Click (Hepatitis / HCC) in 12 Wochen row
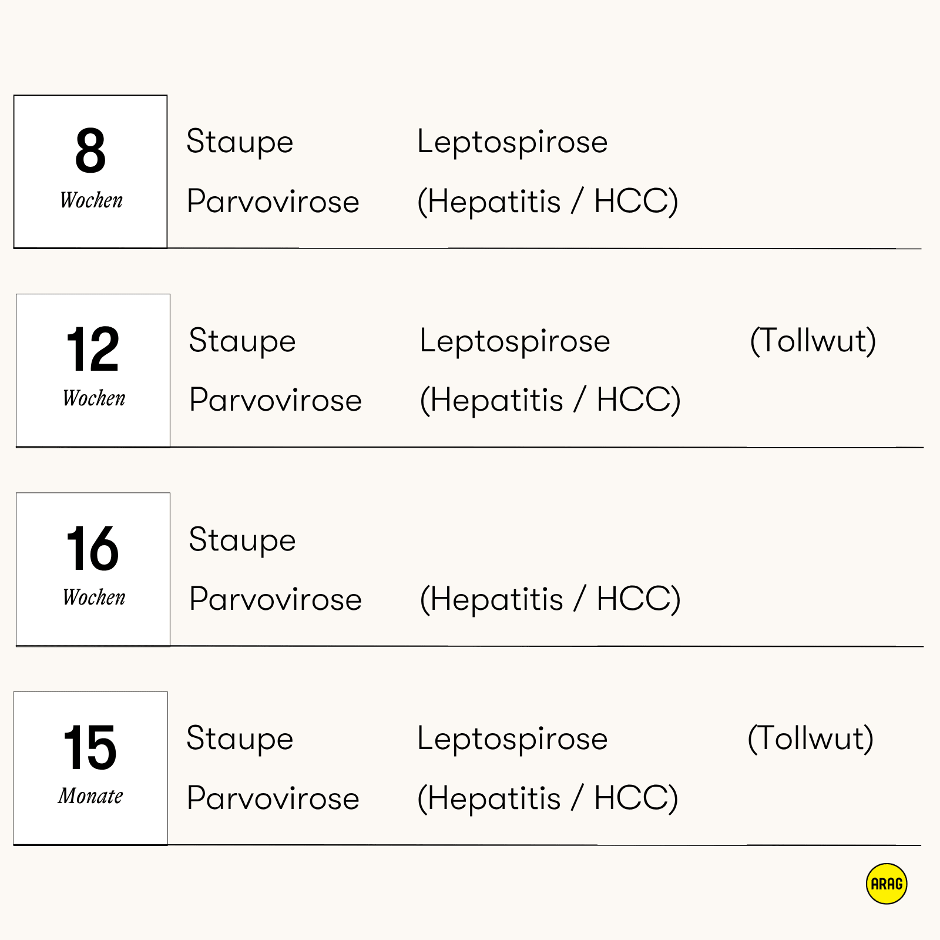This screenshot has width=940, height=940. click(550, 401)
